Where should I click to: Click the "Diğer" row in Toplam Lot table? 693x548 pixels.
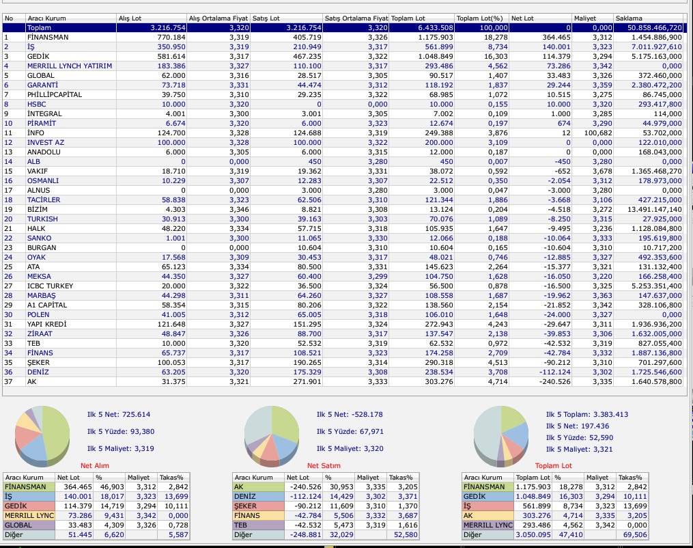point(555,535)
